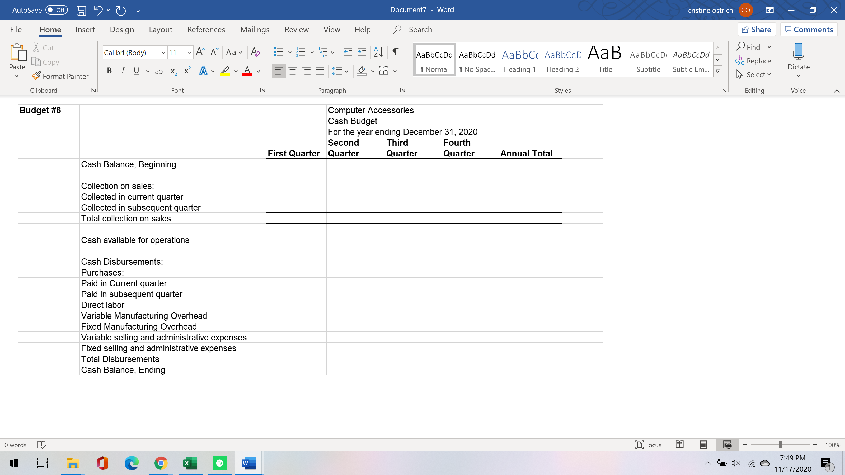Click the Save disk icon
845x475 pixels.
click(x=81, y=11)
